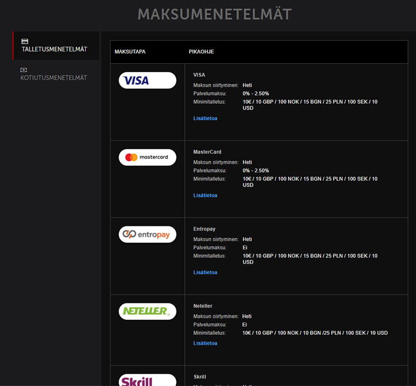Click the VISA logo
This screenshot has width=416, height=386.
pyautogui.click(x=148, y=80)
